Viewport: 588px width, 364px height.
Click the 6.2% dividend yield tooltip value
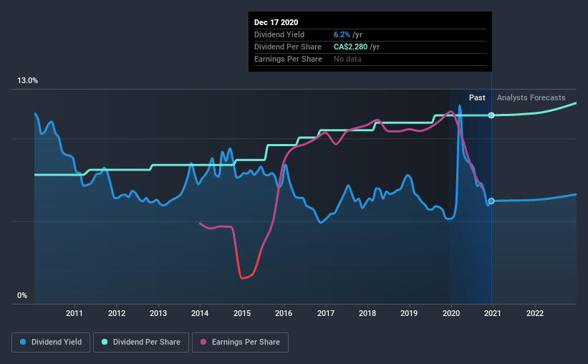coord(342,34)
